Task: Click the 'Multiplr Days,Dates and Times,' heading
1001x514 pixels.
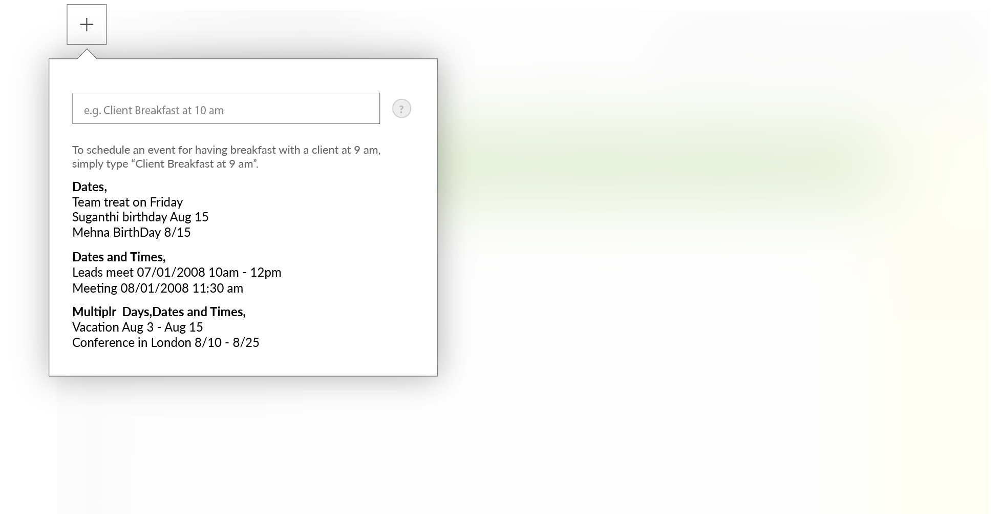Action: tap(159, 312)
